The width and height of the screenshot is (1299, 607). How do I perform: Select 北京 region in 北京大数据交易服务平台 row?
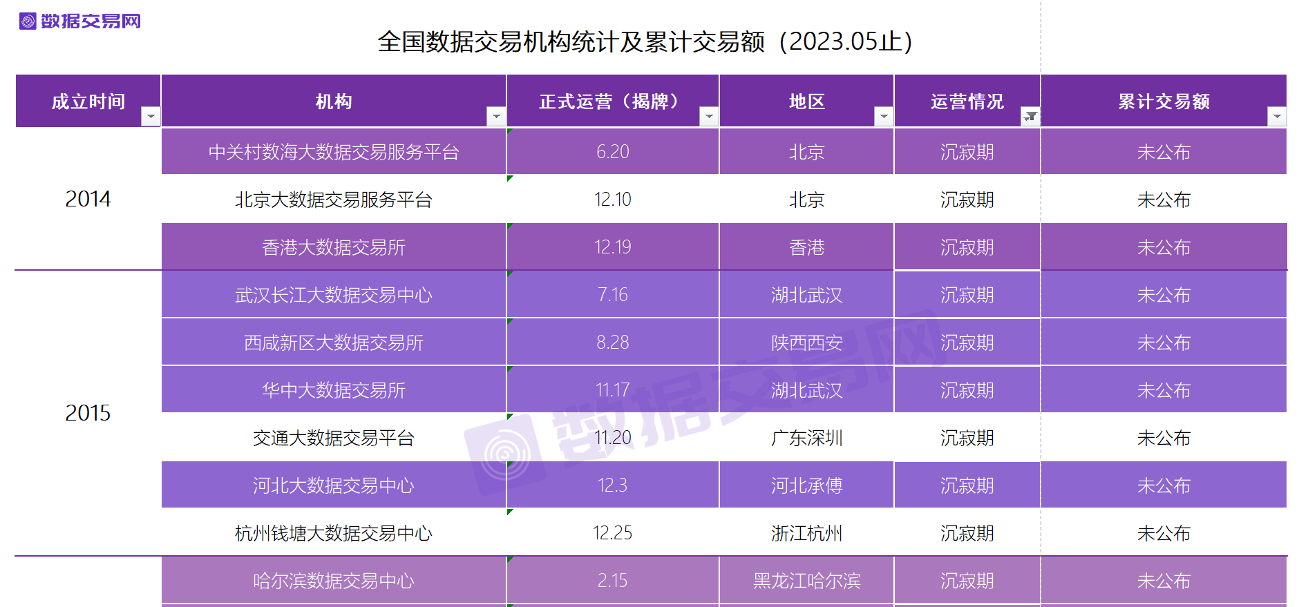click(806, 200)
